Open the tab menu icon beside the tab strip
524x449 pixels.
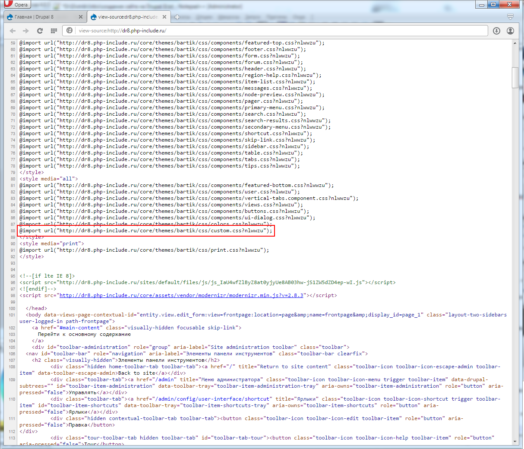coord(510,17)
